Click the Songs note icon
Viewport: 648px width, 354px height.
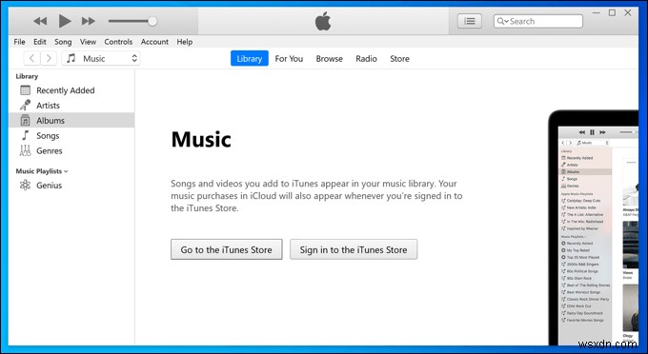[x=25, y=135]
